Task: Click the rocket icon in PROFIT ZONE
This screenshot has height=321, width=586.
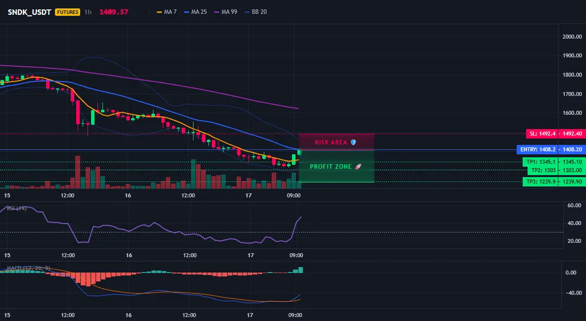Action: pos(358,167)
